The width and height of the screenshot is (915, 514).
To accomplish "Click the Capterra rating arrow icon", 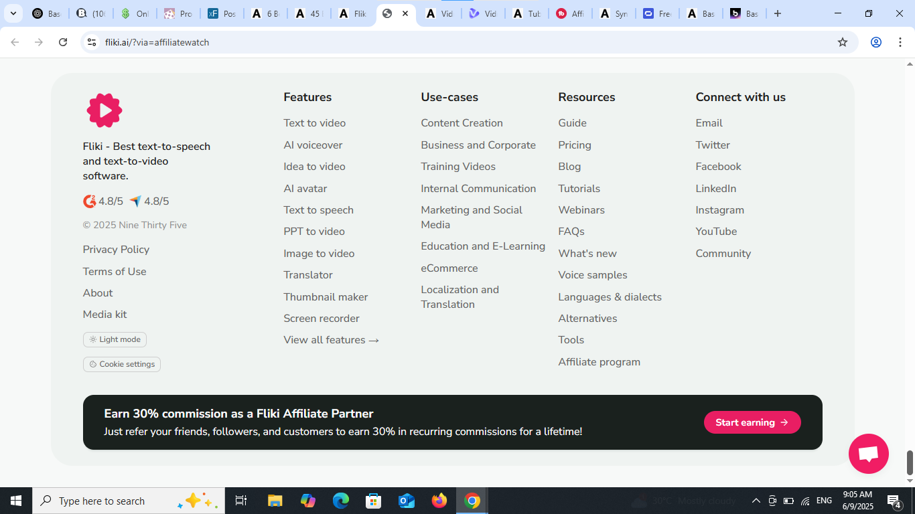I will tap(135, 201).
